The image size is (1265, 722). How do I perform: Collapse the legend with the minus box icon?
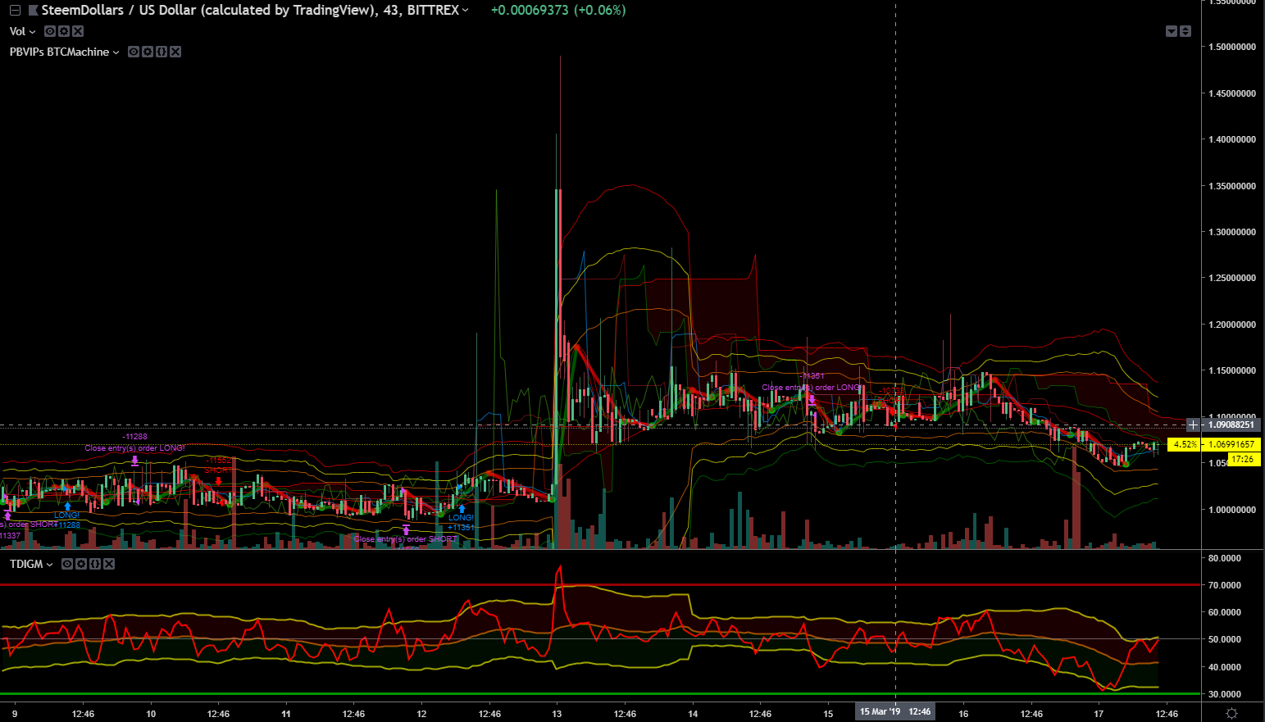[15, 11]
